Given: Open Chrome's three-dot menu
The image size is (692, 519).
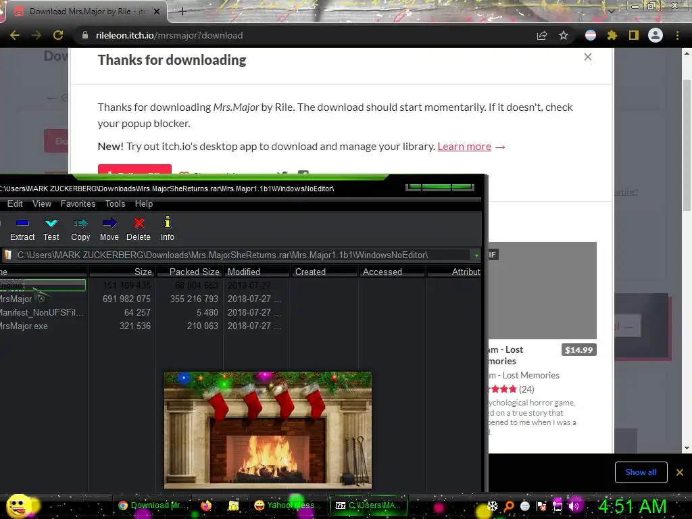Looking at the screenshot, I should 677,35.
